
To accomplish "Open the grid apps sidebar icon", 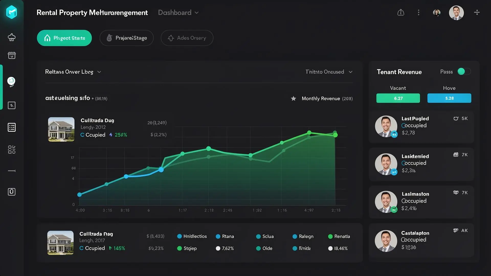I will (12, 149).
